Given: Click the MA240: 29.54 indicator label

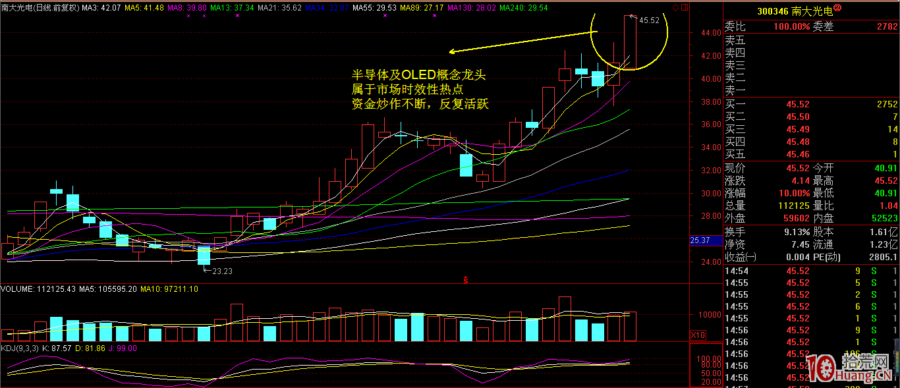Looking at the screenshot, I should click(524, 7).
